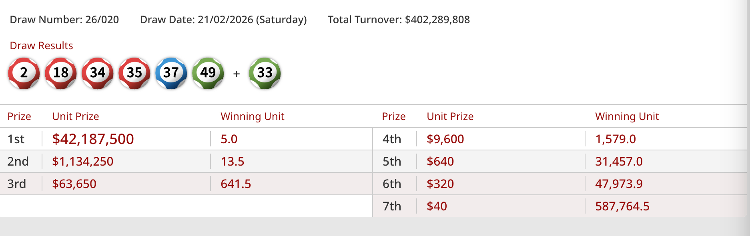The image size is (750, 236).
Task: Click the 7th prize winning unit 587,764.5
Action: pos(622,206)
